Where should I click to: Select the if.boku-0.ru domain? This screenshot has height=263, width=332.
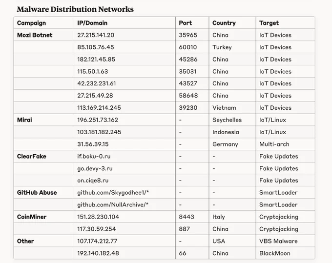(94, 156)
